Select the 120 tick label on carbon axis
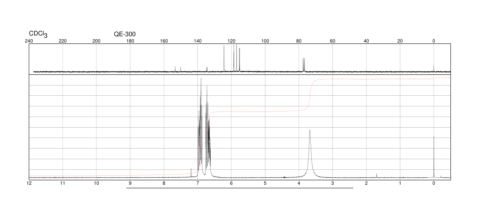Image resolution: width=482 pixels, height=208 pixels. [232, 41]
